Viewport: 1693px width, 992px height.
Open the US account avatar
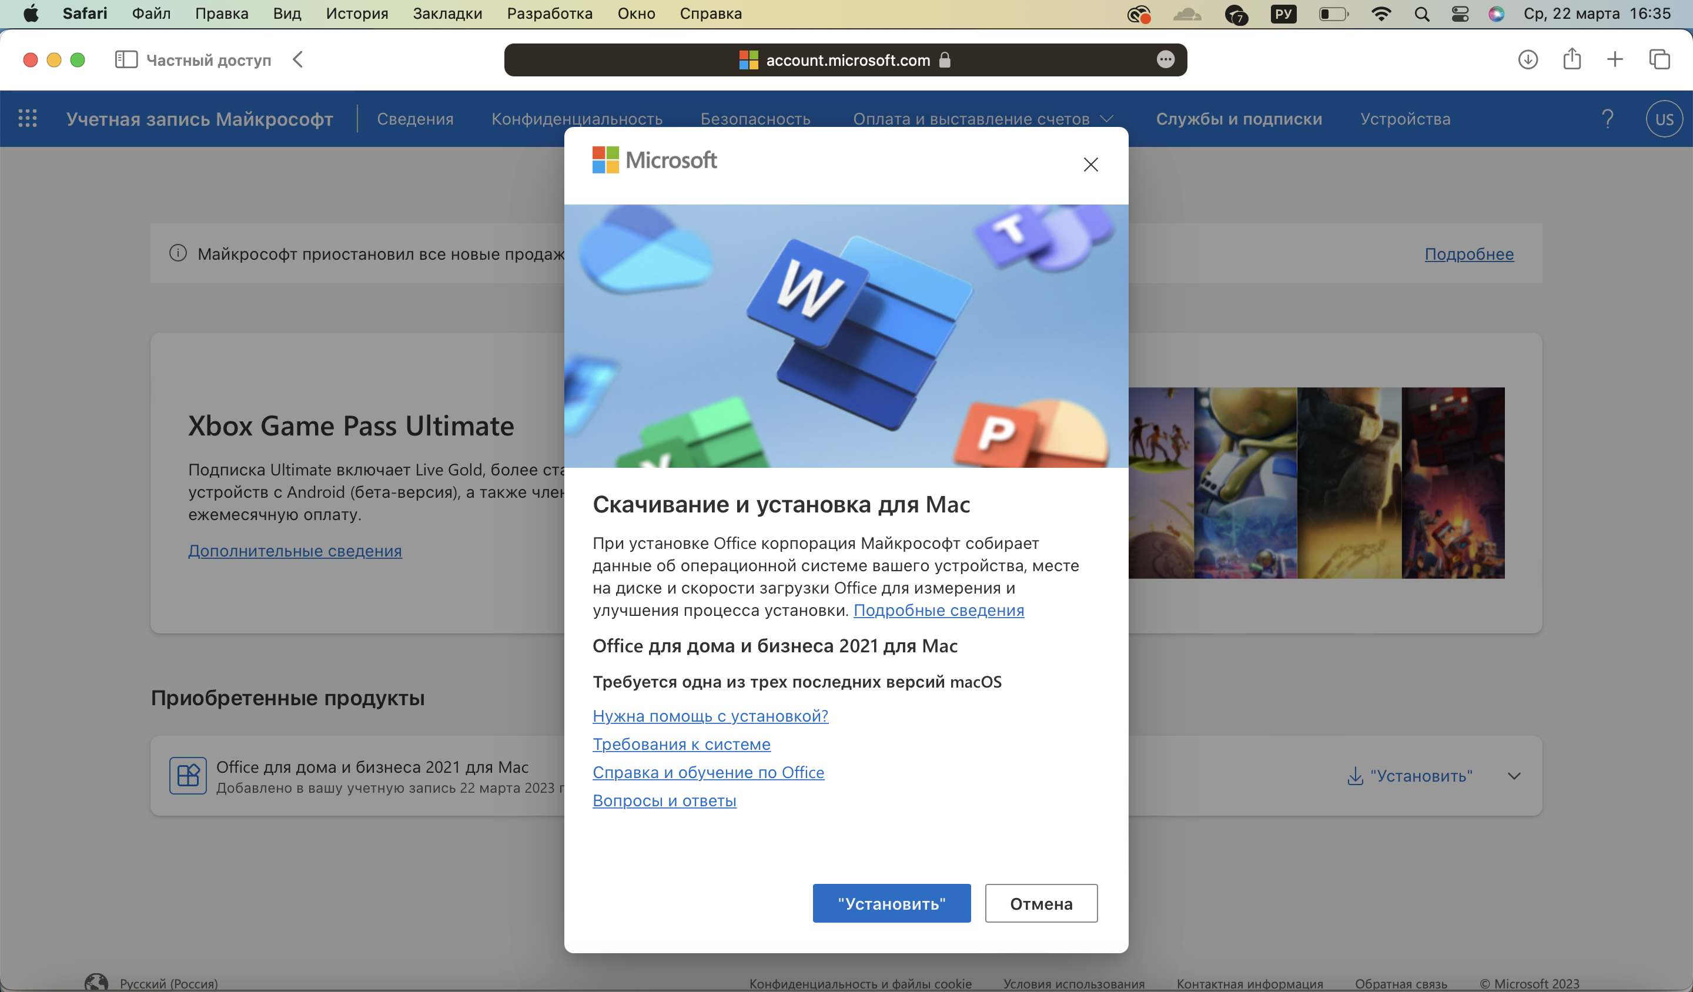[x=1664, y=119]
